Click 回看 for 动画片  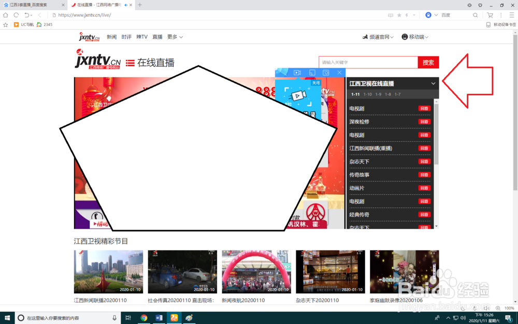coord(424,188)
